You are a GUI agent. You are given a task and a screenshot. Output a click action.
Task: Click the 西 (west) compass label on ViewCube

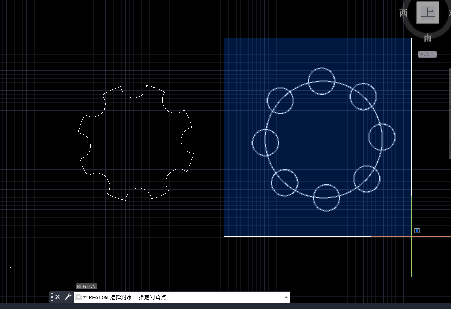coord(403,13)
